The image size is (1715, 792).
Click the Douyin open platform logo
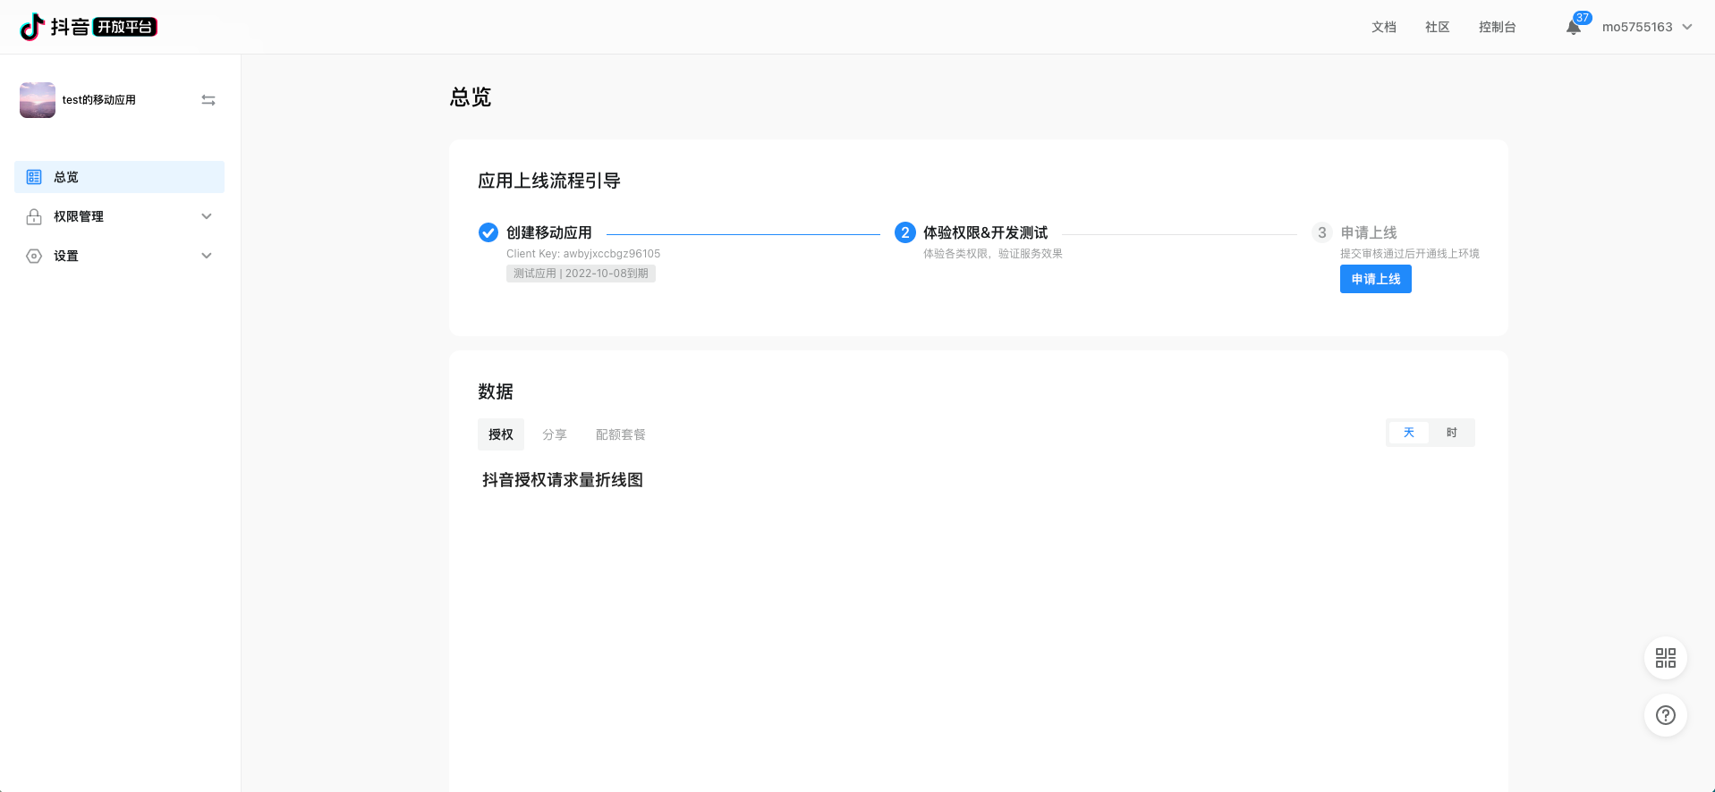click(x=89, y=27)
